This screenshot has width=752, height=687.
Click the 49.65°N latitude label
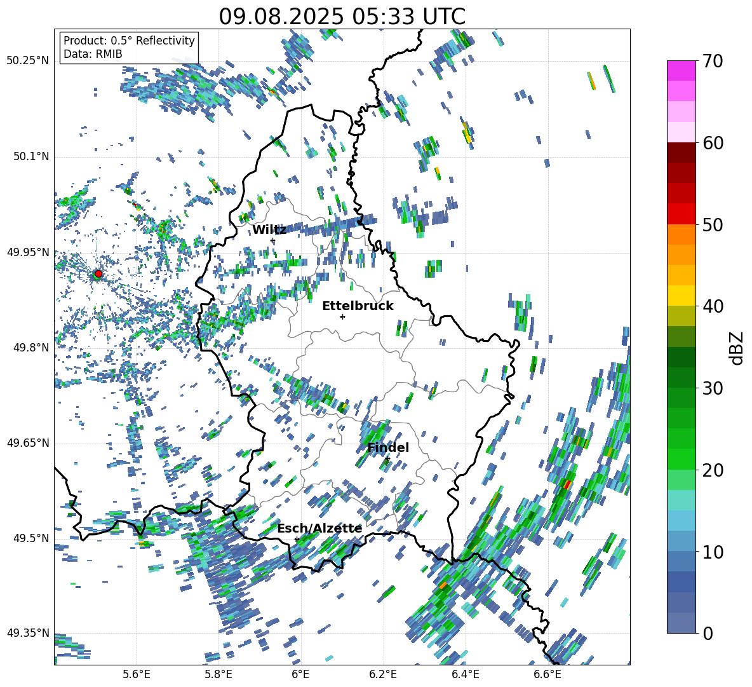click(28, 443)
